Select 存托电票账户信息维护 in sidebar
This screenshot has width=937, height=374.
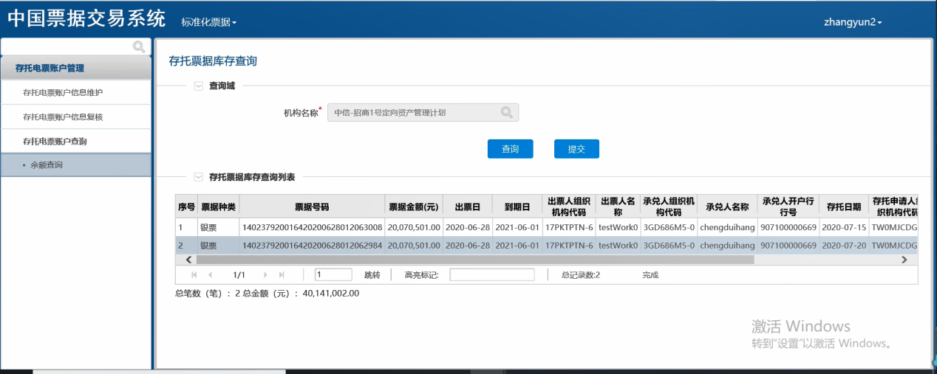(x=76, y=93)
